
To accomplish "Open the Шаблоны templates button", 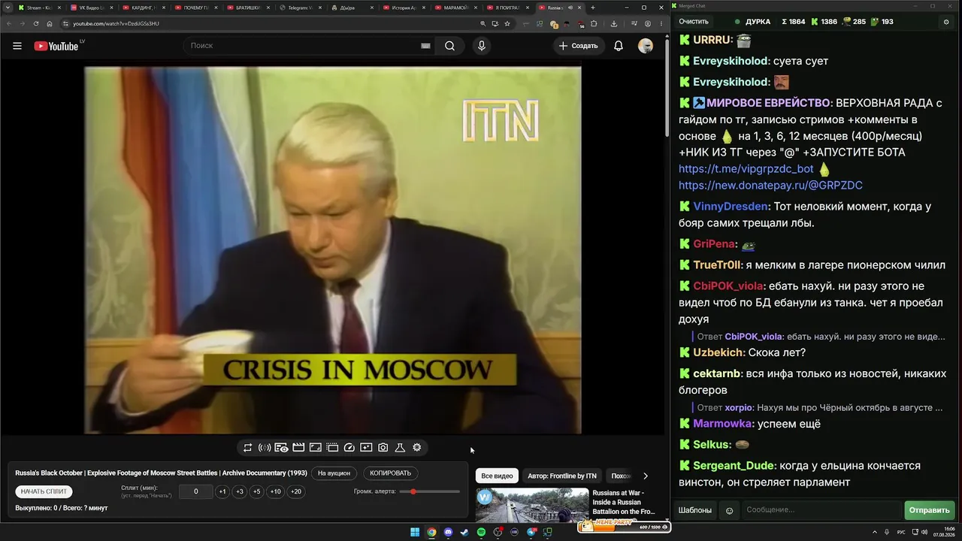I will tap(695, 510).
